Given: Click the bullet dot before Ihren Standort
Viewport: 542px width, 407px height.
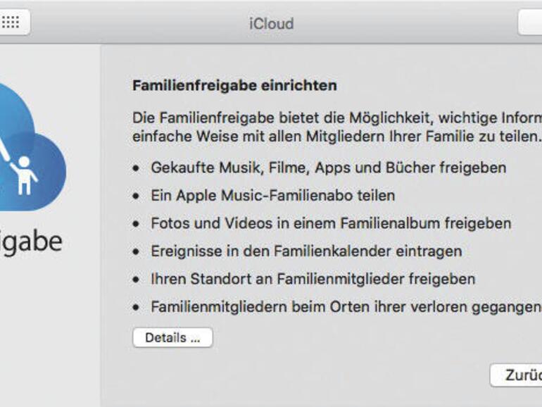Looking at the screenshot, I should coord(137,280).
